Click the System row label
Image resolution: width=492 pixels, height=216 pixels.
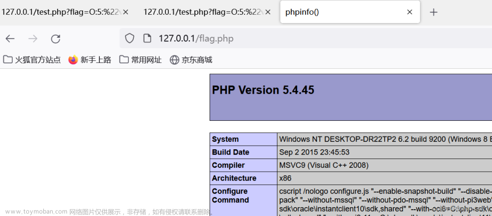tap(225, 139)
